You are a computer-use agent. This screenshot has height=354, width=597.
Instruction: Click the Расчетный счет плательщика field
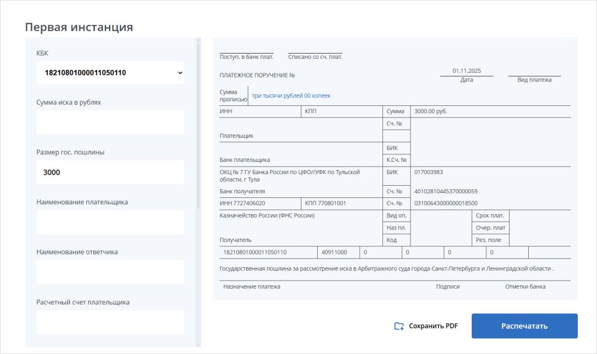point(110,322)
